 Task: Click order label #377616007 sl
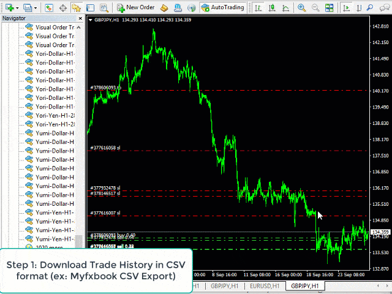pos(105,213)
